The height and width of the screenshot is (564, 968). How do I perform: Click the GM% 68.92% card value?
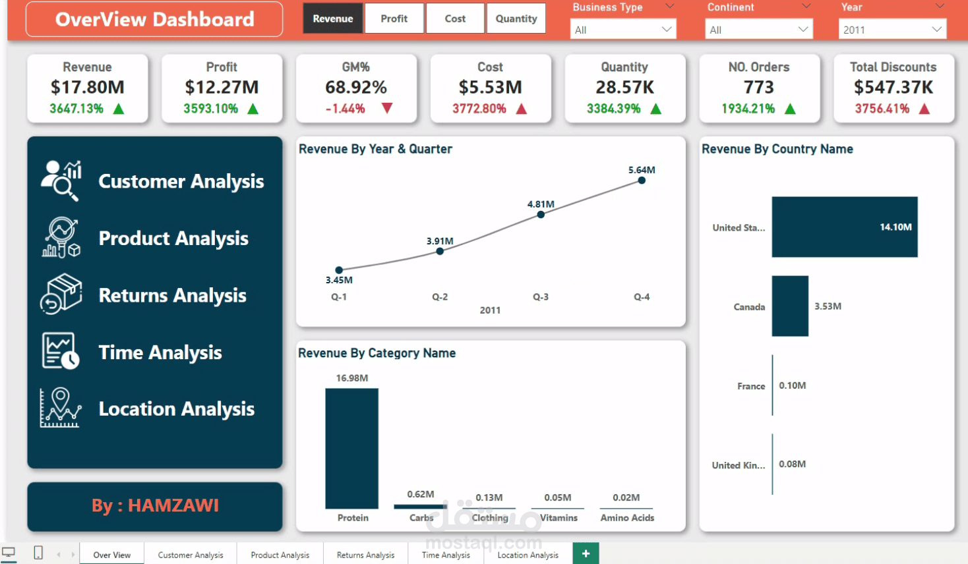tap(356, 87)
